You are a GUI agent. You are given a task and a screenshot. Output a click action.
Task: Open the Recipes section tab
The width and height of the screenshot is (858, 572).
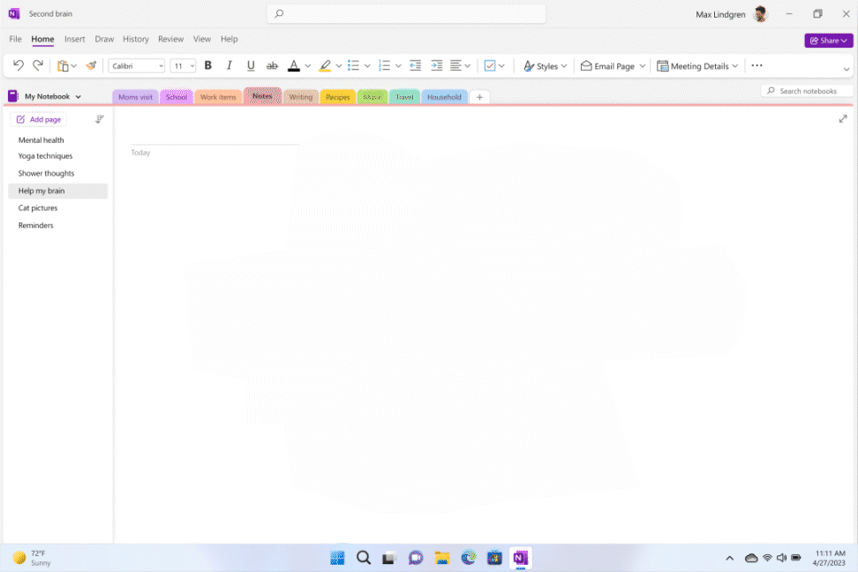pyautogui.click(x=337, y=97)
